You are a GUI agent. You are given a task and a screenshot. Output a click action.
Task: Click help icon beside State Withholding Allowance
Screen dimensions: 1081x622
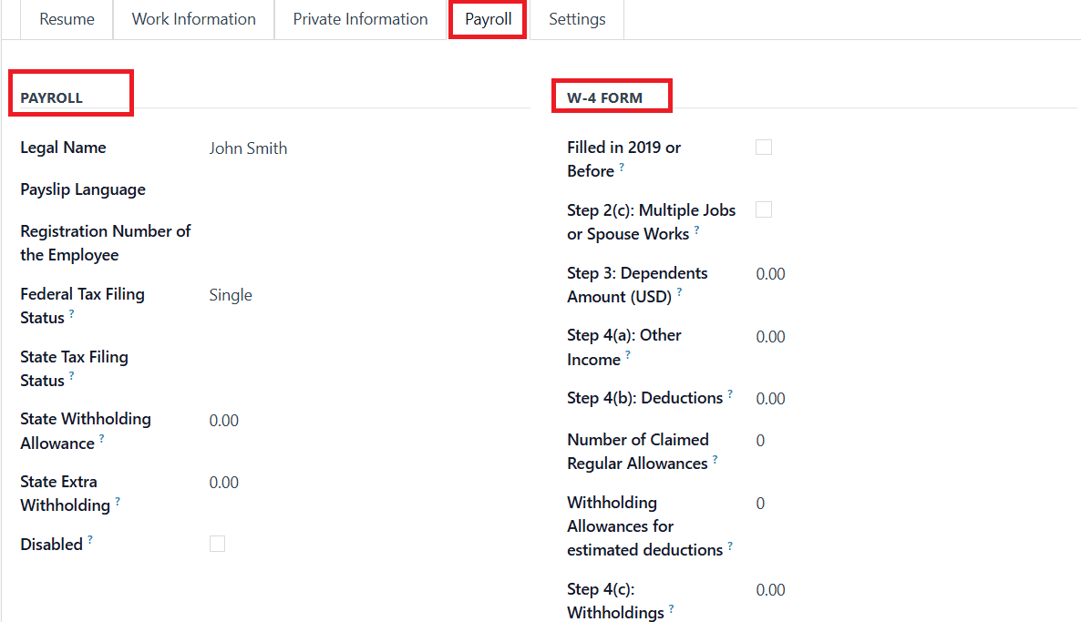(101, 439)
